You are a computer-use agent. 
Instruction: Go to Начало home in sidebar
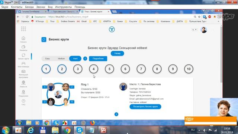[x=23, y=39]
